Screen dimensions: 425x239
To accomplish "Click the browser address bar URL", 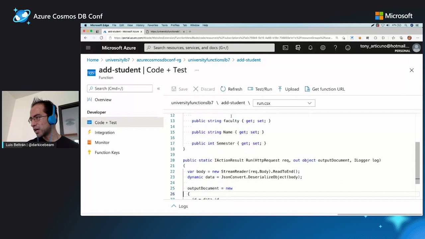I will [x=222, y=38].
